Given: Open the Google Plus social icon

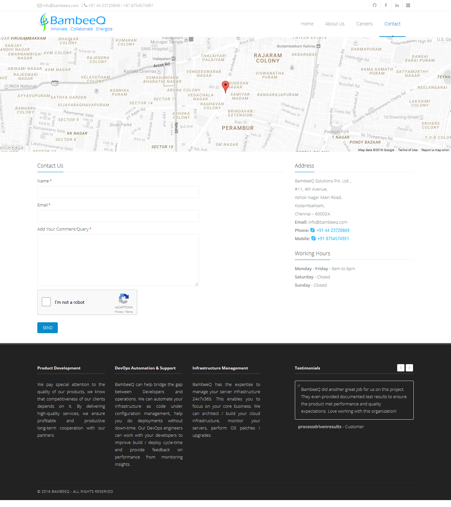Looking at the screenshot, I should (x=408, y=5).
